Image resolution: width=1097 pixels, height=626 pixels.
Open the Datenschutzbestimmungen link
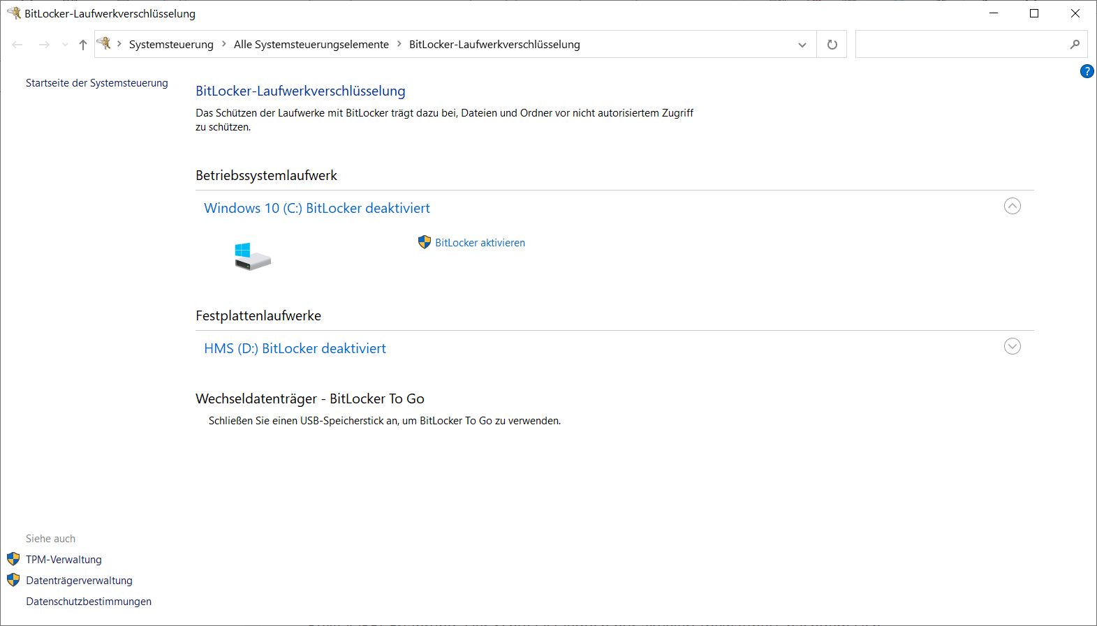pos(89,602)
